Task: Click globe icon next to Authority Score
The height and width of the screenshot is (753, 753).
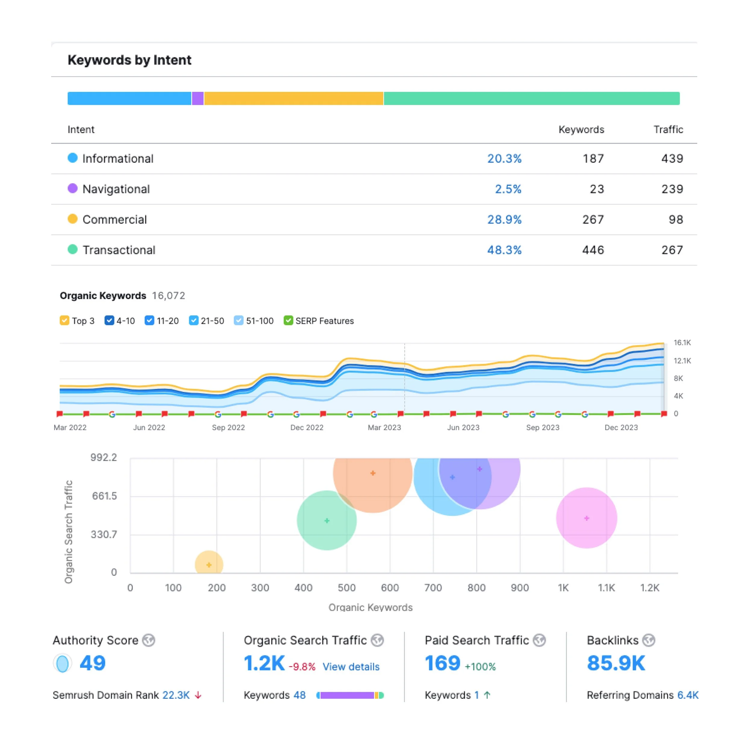Action: click(x=148, y=640)
